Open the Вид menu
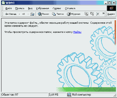 [x=30, y=8]
